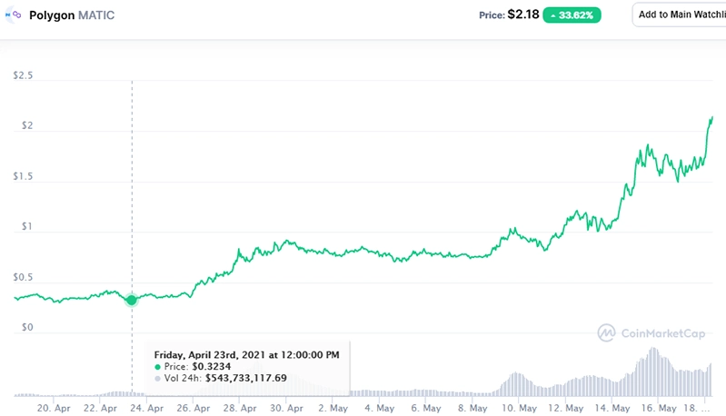The height and width of the screenshot is (416, 726).
Task: Click the 4. May date label
Action: coord(379,408)
